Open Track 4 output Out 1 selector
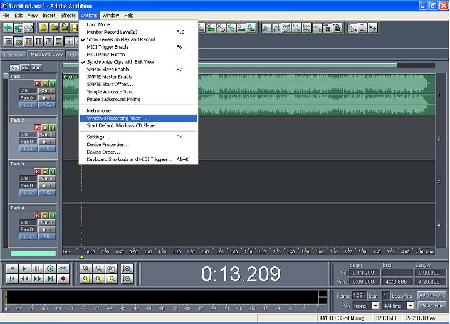 pyautogui.click(x=47, y=222)
